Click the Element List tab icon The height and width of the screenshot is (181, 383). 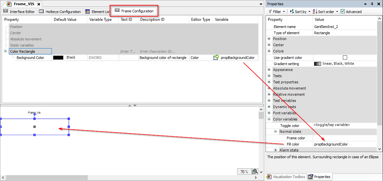click(x=87, y=11)
